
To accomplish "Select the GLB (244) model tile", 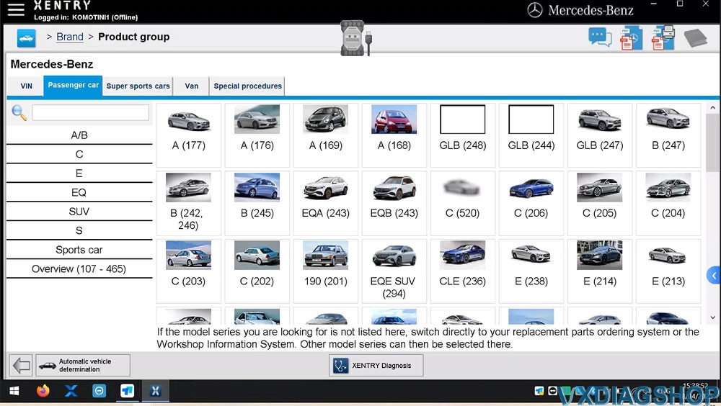I will tap(531, 135).
